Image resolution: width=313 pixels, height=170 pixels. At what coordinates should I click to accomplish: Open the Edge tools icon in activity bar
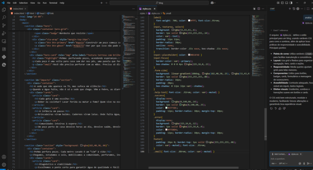point(4,65)
